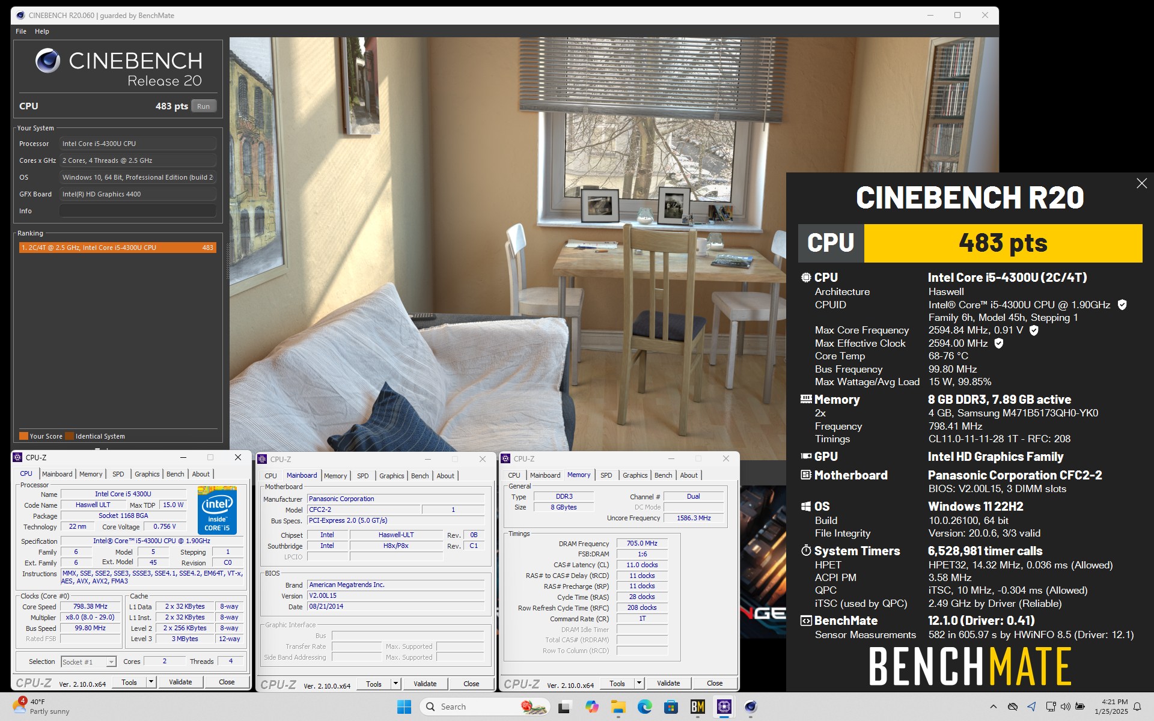This screenshot has height=721, width=1154.
Task: Click Close in the first CPU-Z window
Action: pyautogui.click(x=227, y=682)
